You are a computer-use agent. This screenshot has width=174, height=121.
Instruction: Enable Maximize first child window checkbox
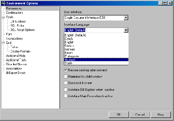(66, 77)
